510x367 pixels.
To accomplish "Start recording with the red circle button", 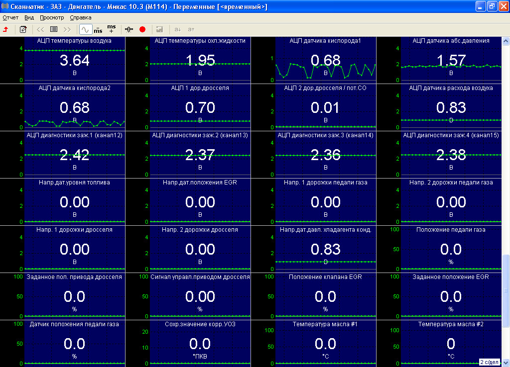I will 142,29.
